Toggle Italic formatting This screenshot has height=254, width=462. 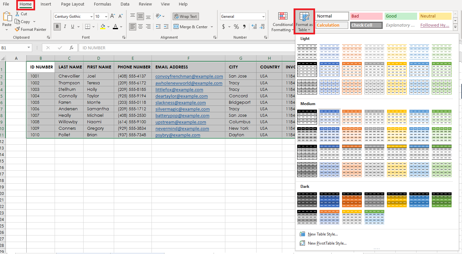pos(65,27)
